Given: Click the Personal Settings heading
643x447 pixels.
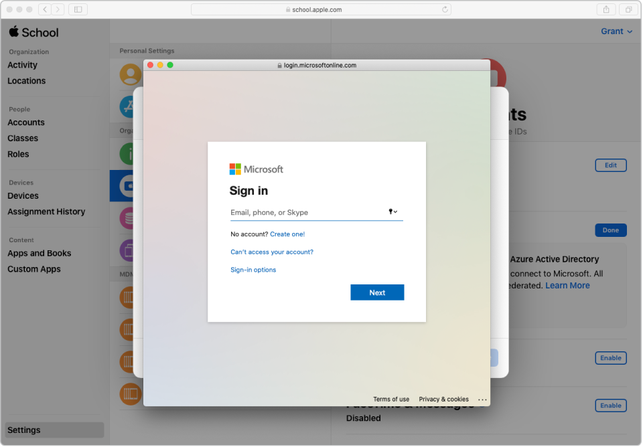Looking at the screenshot, I should 147,51.
